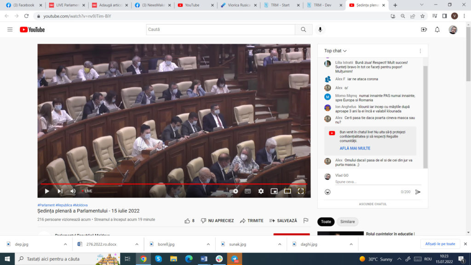471x265 pixels.
Task: Open the page scrollbar
Action: tap(468, 54)
